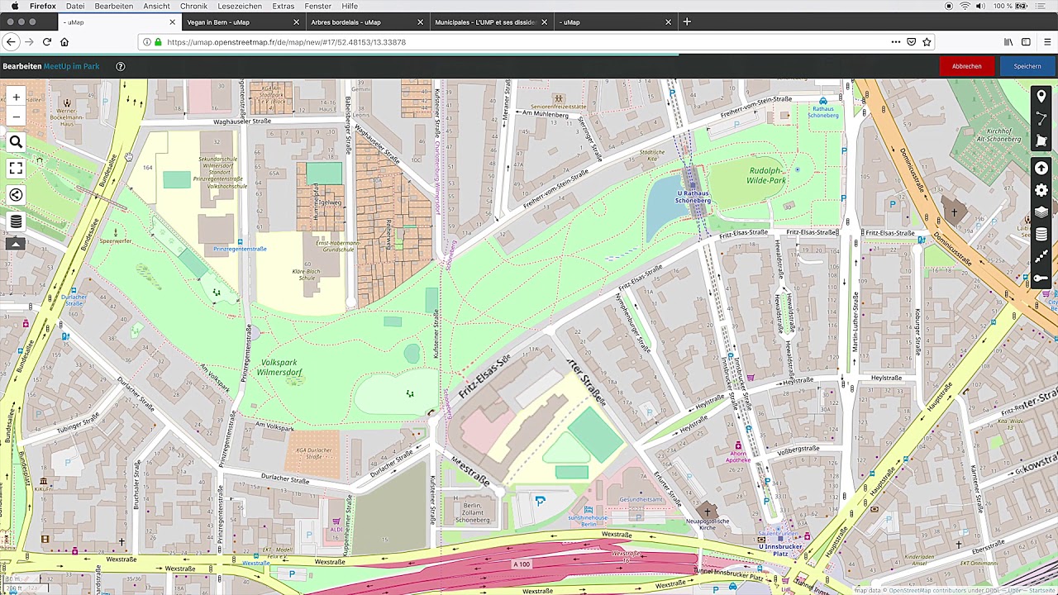The width and height of the screenshot is (1058, 595).
Task: Click the Volkspark Wilmersdorf map label
Action: click(279, 367)
